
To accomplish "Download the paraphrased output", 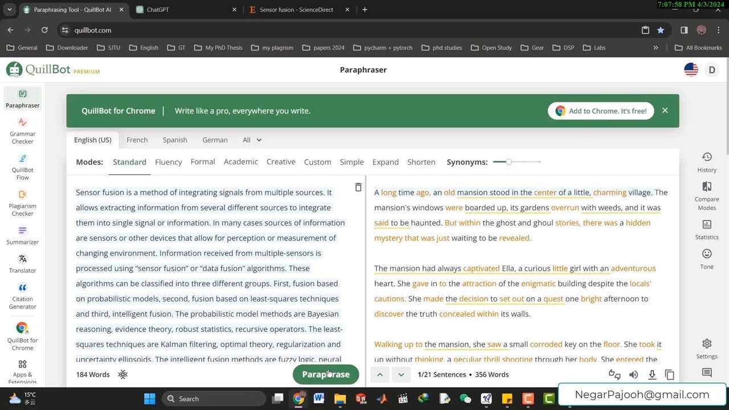I will tap(652, 374).
